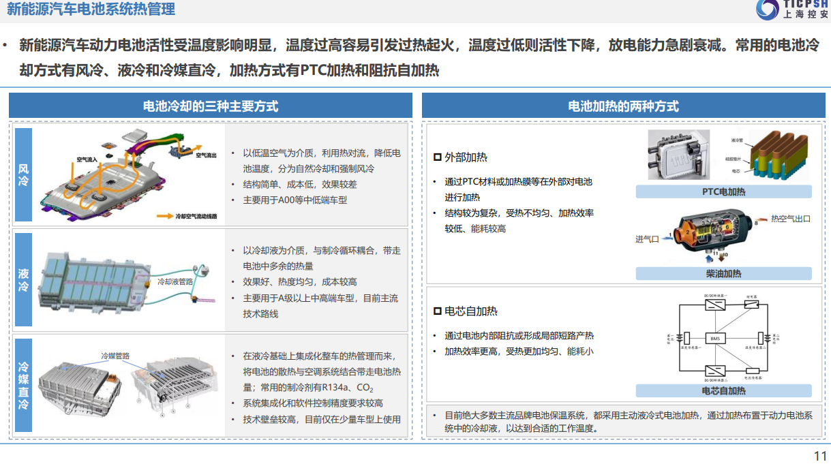Click the page number 11
Screen dimensions: 831x464
tap(820, 456)
